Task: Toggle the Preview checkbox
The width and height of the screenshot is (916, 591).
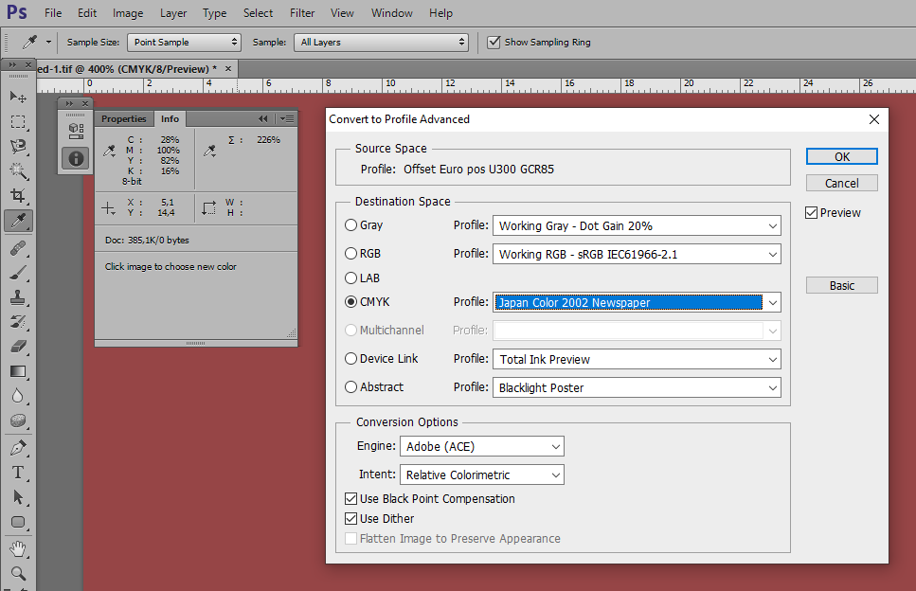Action: [x=811, y=213]
